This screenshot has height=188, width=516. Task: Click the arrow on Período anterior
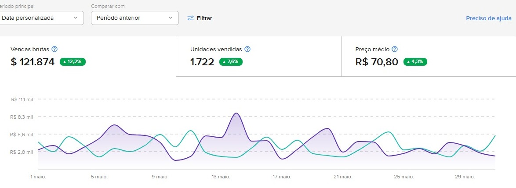point(171,18)
